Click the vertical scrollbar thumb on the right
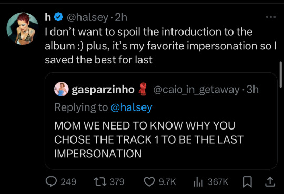The width and height of the screenshot is (284, 194). coord(281,72)
